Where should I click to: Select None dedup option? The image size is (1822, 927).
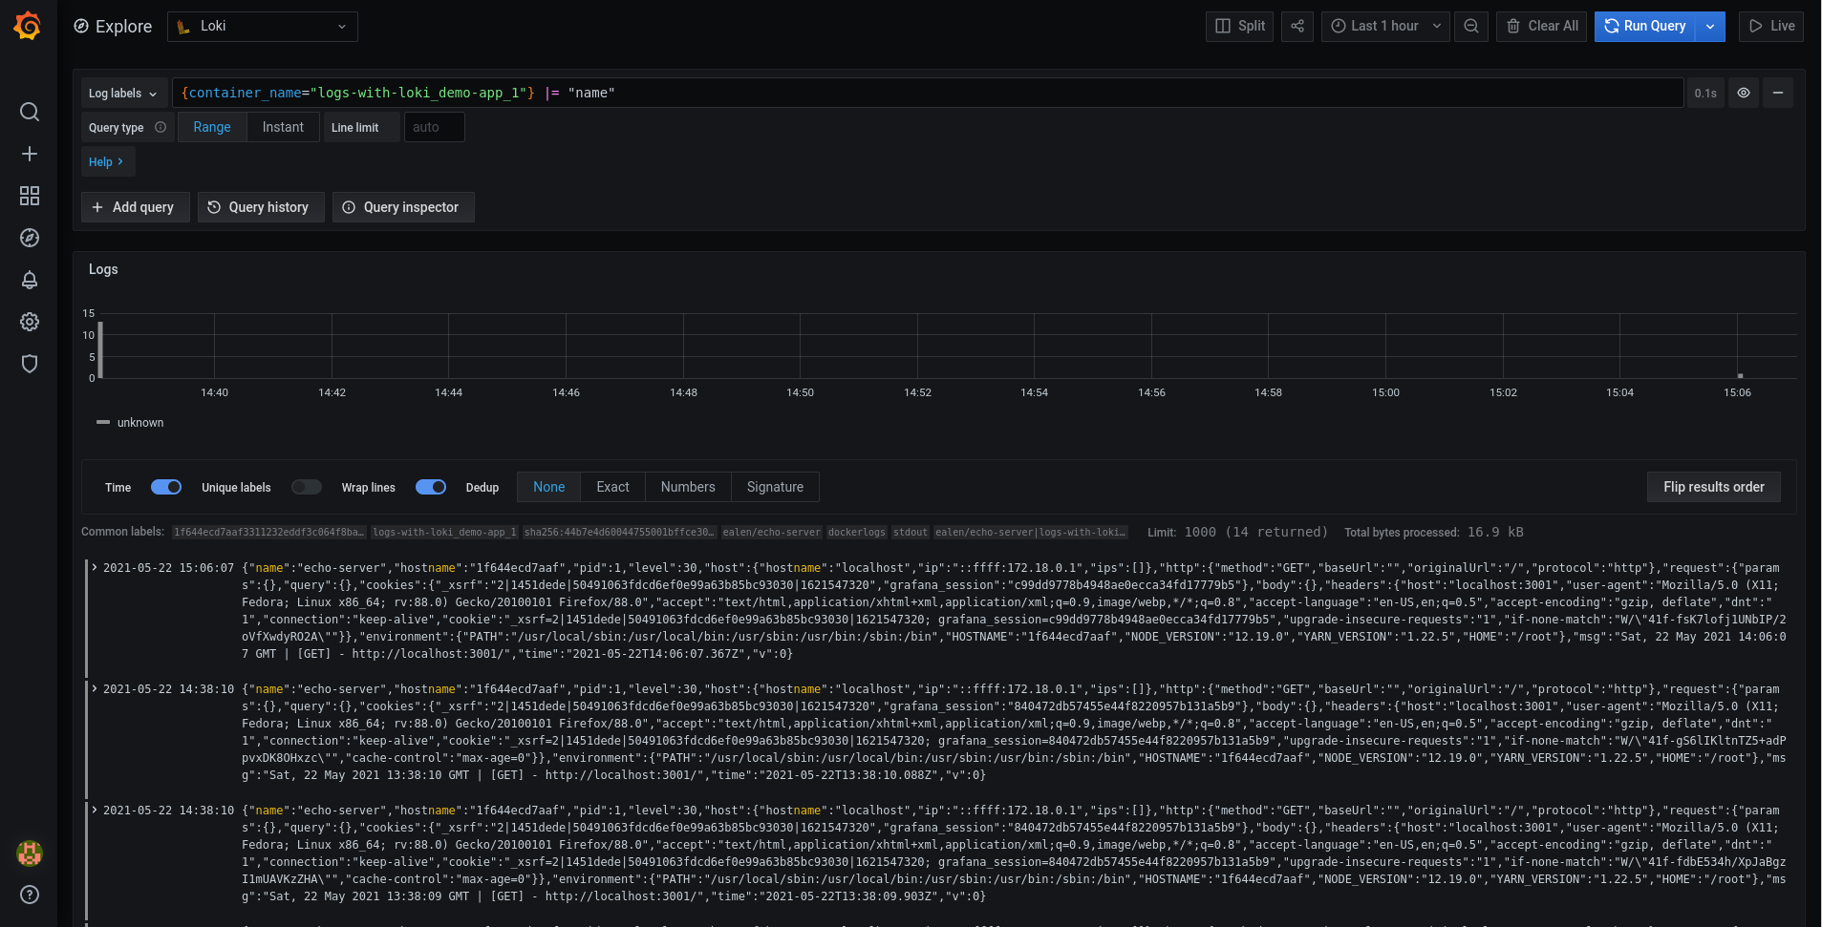(x=548, y=487)
